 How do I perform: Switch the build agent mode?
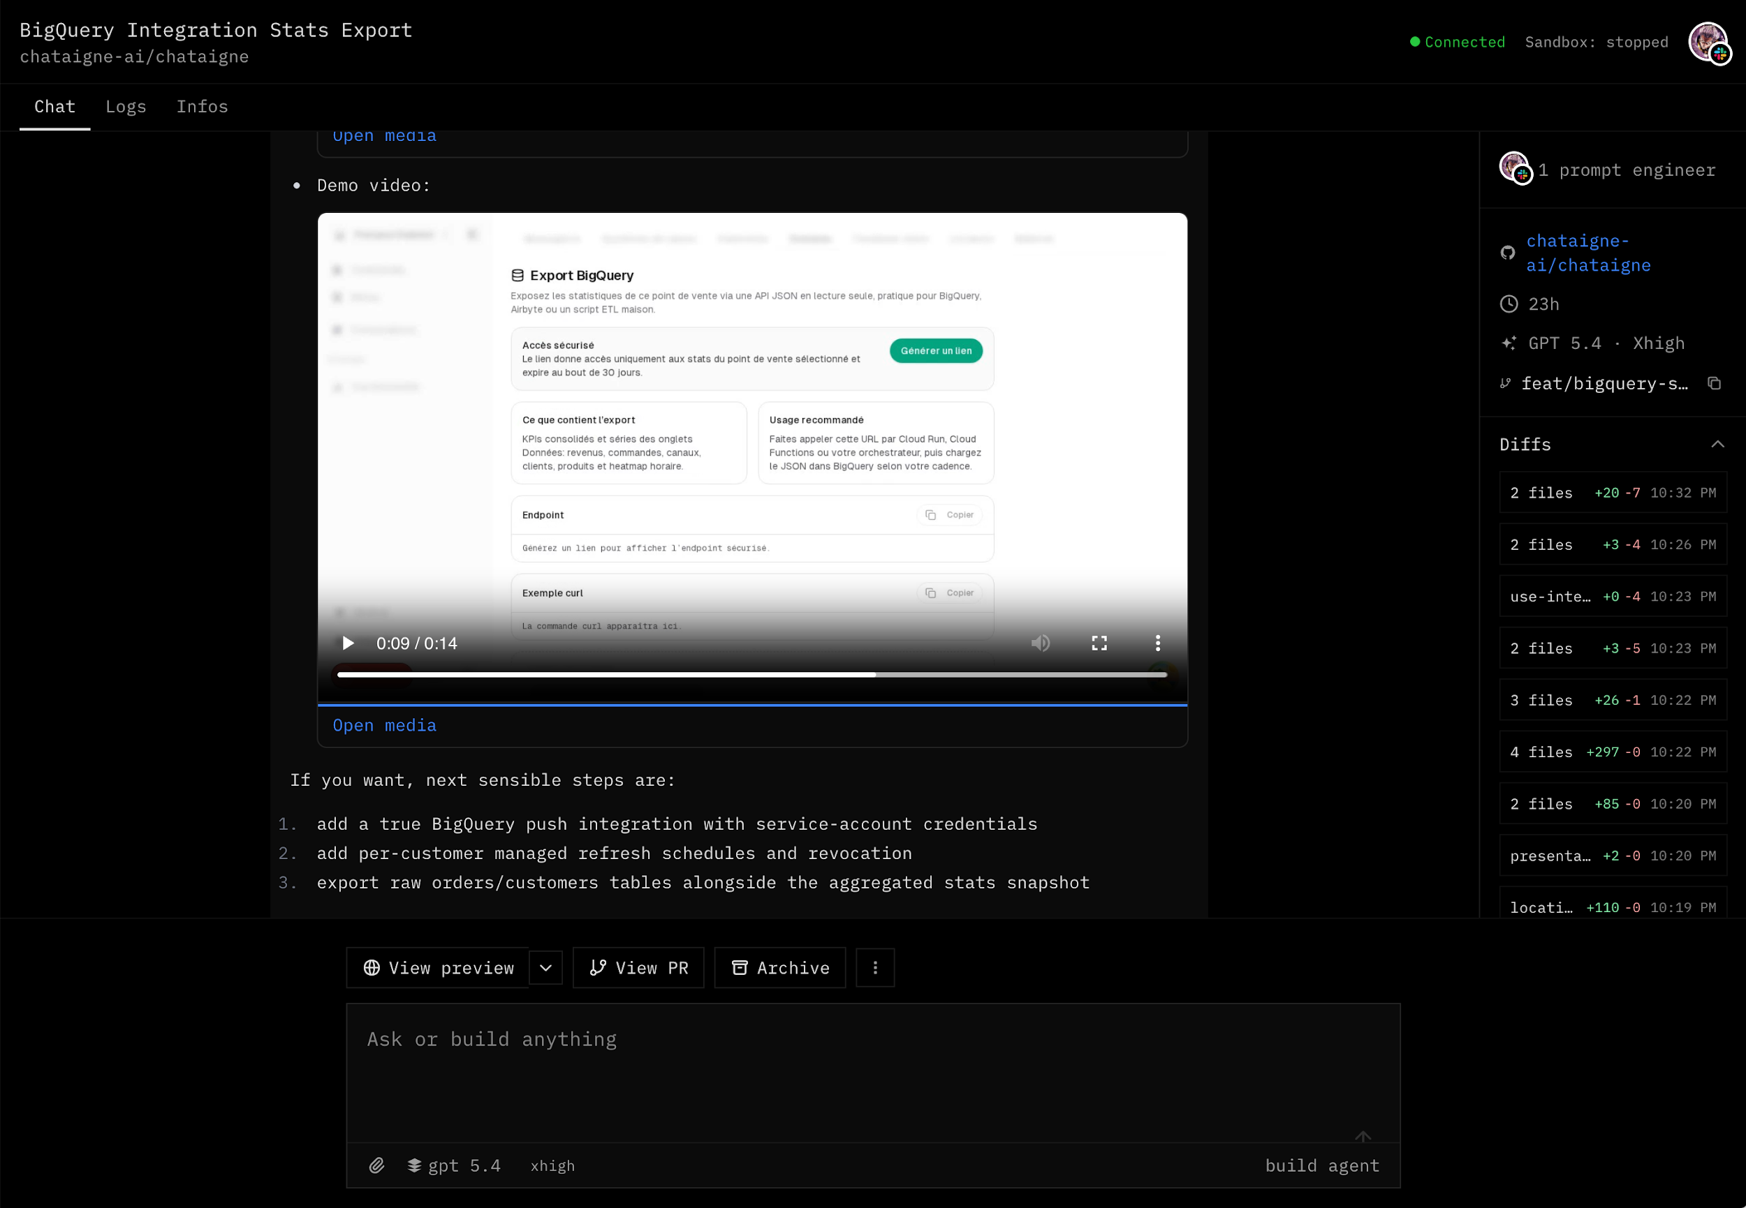pyautogui.click(x=1322, y=1165)
